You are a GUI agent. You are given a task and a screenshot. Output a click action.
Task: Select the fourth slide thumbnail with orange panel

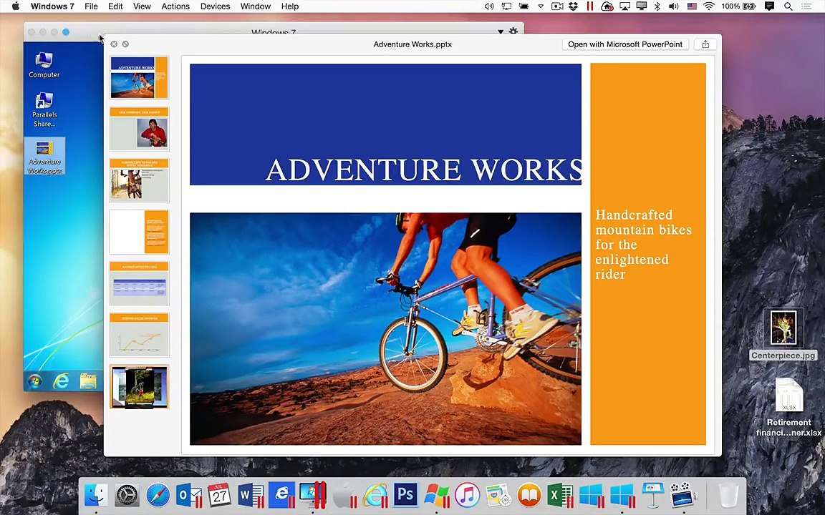point(139,232)
